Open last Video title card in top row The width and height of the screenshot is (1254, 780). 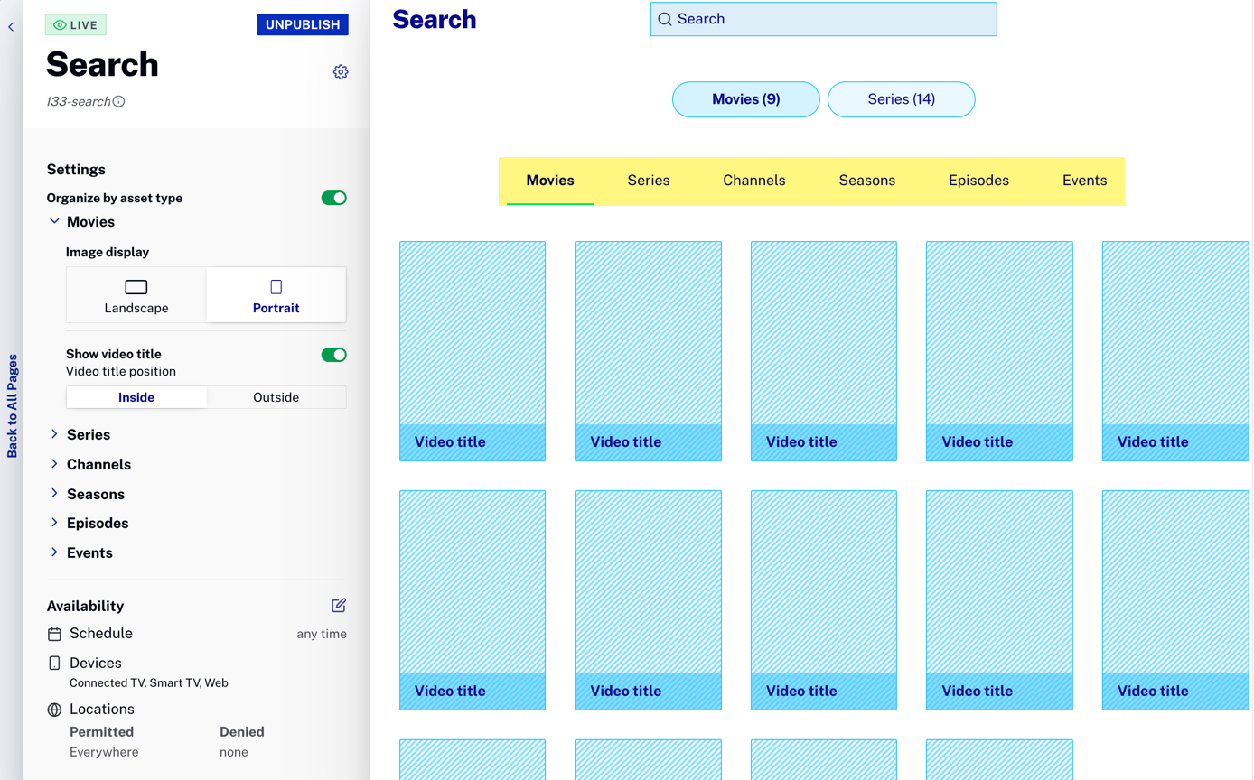tap(1175, 351)
